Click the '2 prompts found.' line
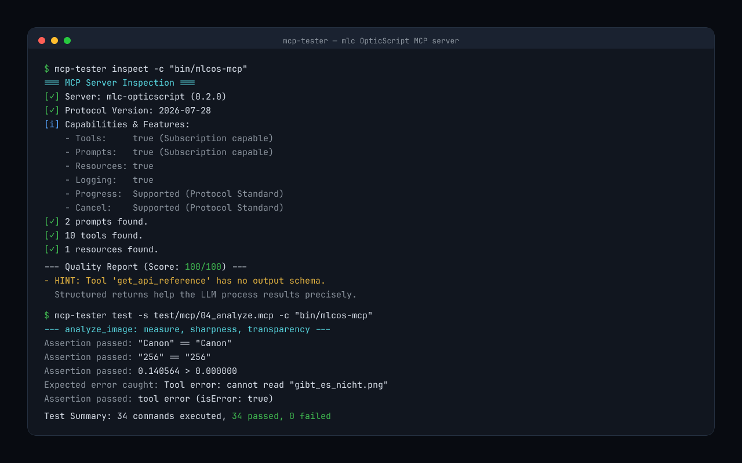The height and width of the screenshot is (463, 742). point(96,222)
